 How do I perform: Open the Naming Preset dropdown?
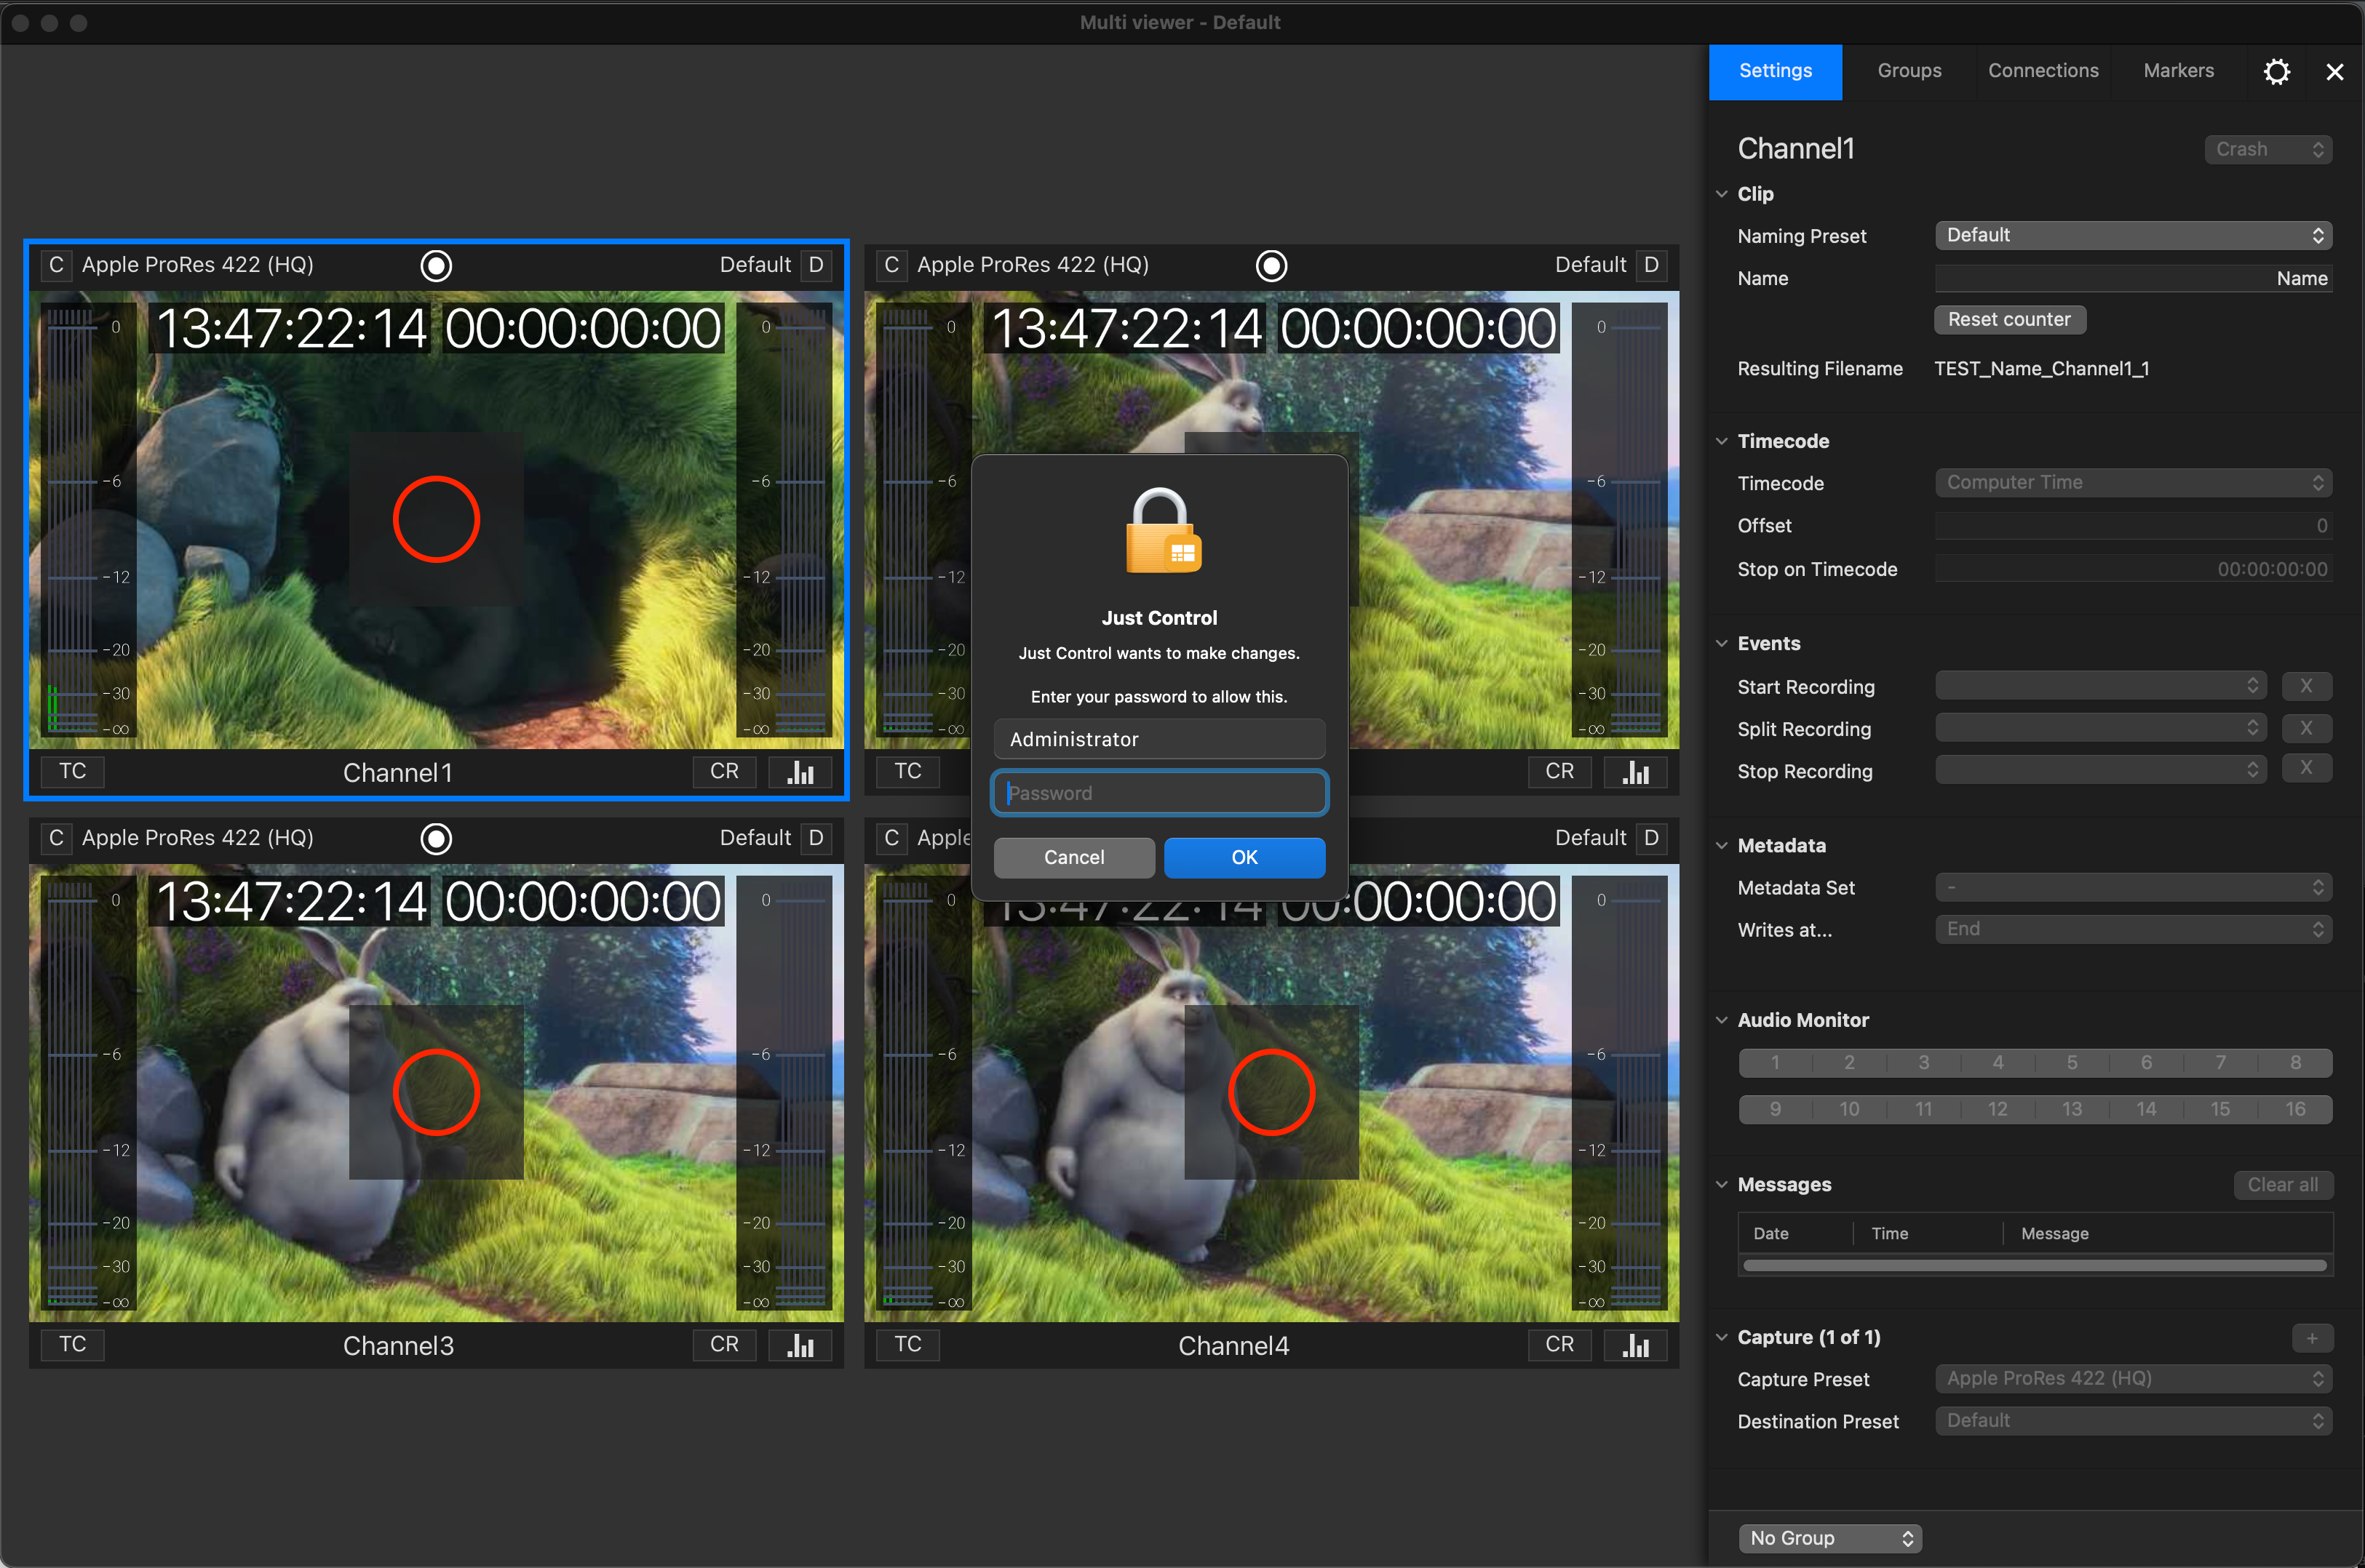[2134, 235]
